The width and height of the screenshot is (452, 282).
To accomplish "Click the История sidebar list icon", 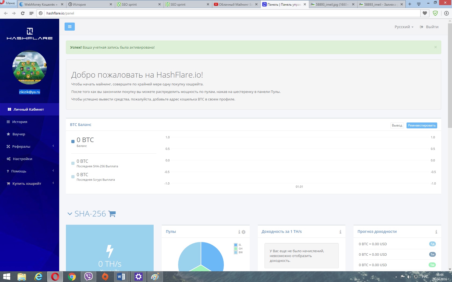I will (8, 122).
